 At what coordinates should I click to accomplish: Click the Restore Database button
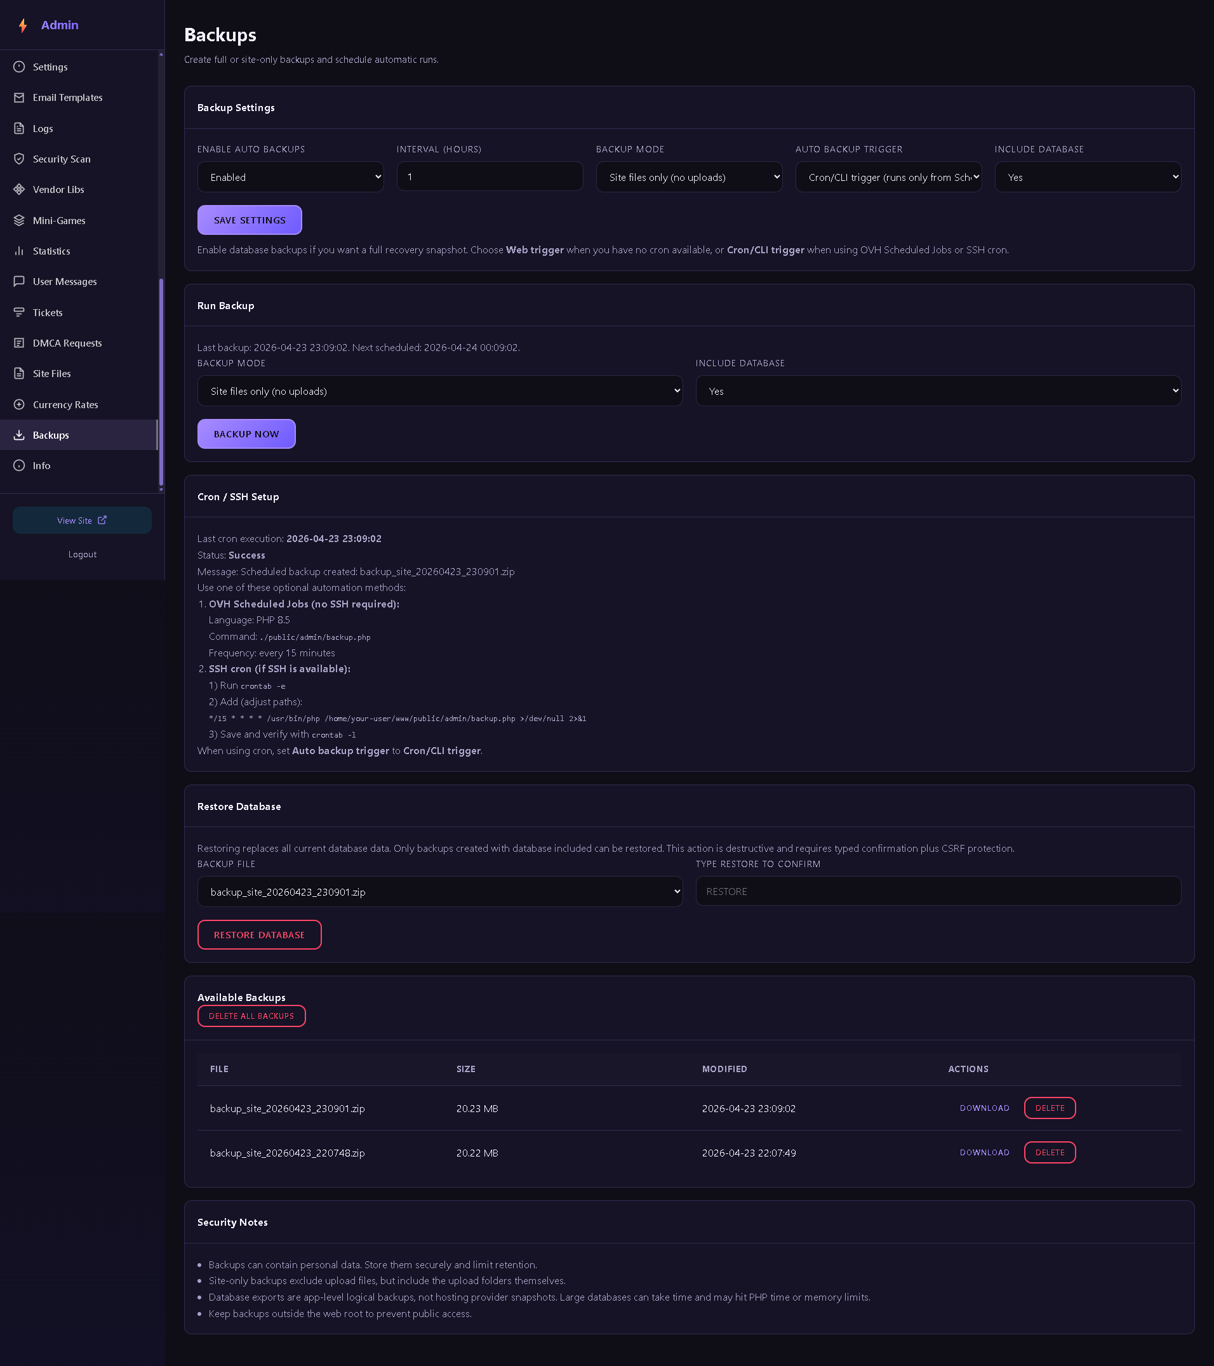point(260,934)
